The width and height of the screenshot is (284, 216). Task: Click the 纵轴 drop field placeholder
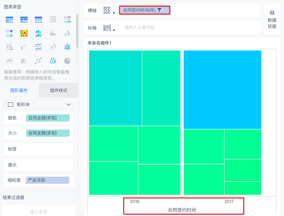point(140,27)
